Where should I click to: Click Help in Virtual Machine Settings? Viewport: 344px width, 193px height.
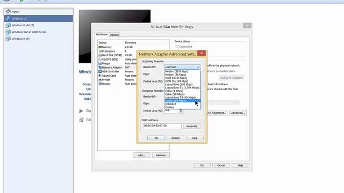coord(240,166)
